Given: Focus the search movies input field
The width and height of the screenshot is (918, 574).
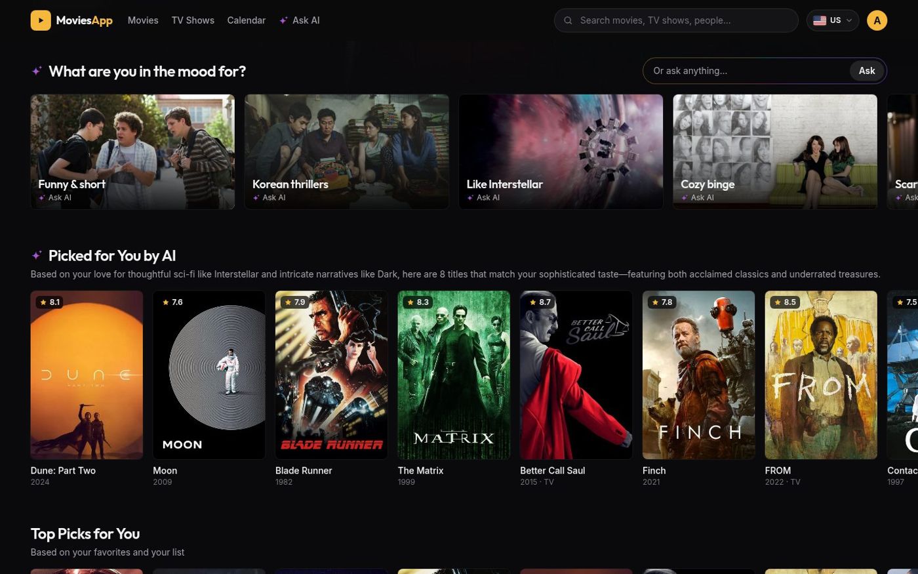Looking at the screenshot, I should point(677,20).
